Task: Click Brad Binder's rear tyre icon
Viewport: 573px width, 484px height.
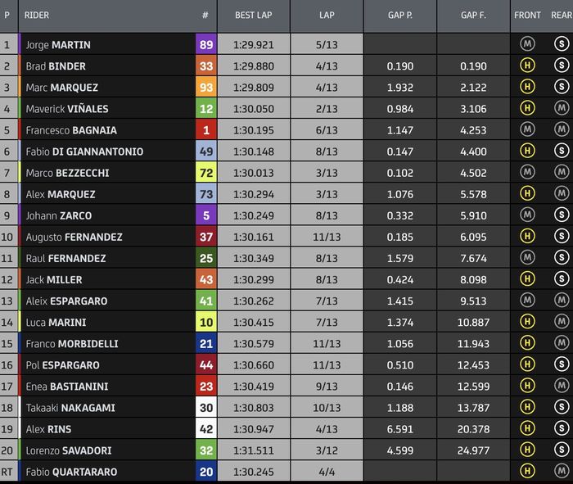Action: (x=562, y=66)
